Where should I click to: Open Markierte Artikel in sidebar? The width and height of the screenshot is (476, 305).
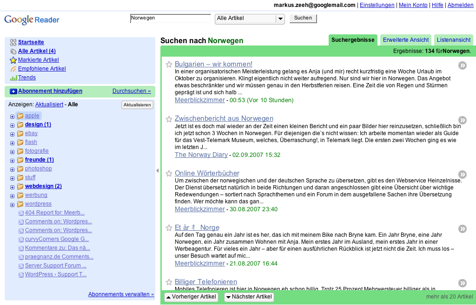click(39, 60)
